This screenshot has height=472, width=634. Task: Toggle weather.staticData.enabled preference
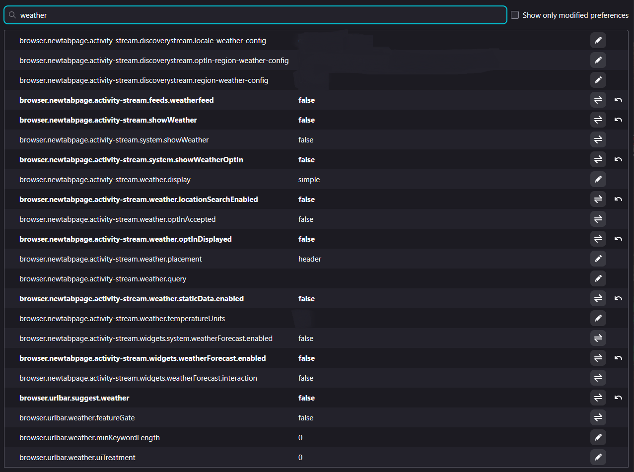pos(598,298)
